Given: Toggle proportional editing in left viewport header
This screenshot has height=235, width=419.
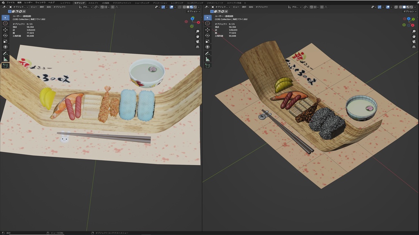Looking at the screenshot, I should coord(113,7).
